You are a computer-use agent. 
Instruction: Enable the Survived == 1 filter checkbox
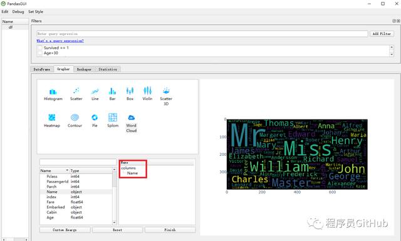40,48
